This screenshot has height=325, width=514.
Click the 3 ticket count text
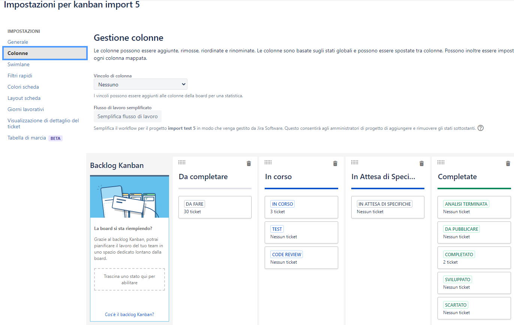pyautogui.click(x=277, y=212)
